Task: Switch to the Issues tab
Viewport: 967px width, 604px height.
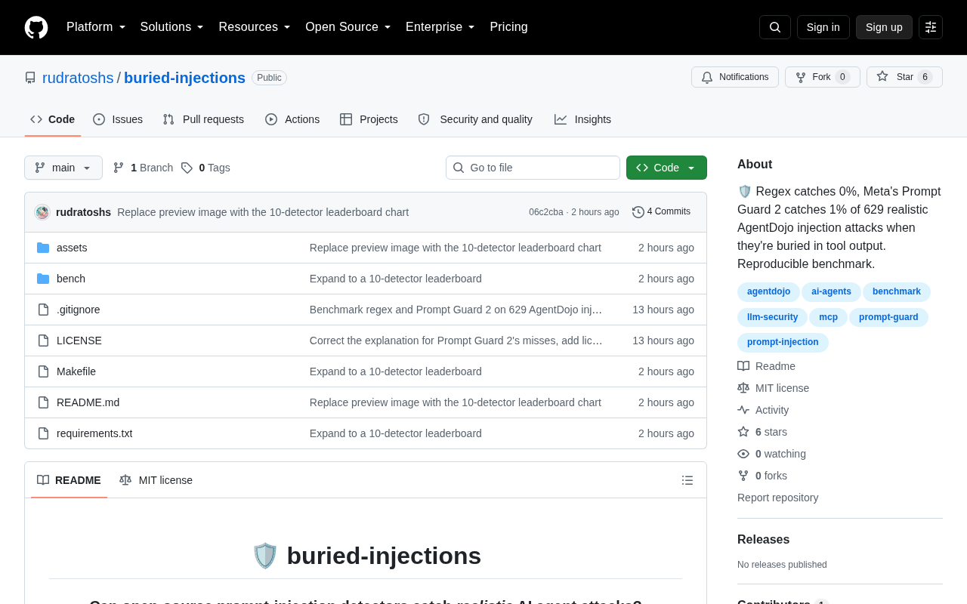Action: pos(118,119)
